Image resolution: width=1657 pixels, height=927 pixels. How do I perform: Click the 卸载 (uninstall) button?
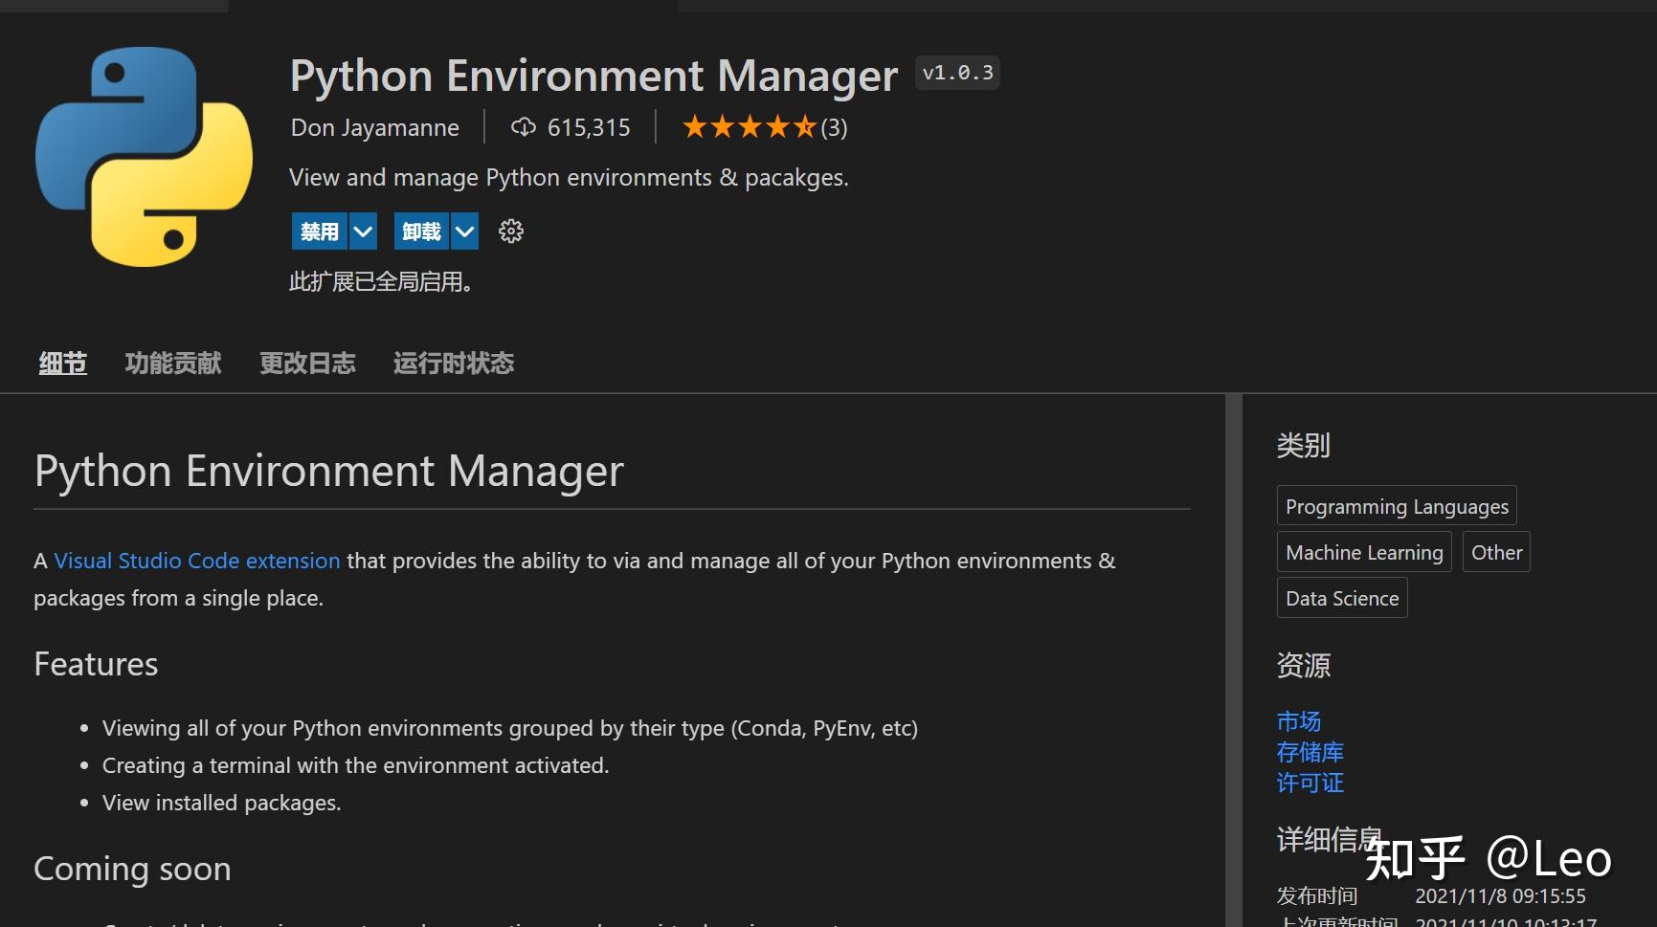(x=420, y=231)
